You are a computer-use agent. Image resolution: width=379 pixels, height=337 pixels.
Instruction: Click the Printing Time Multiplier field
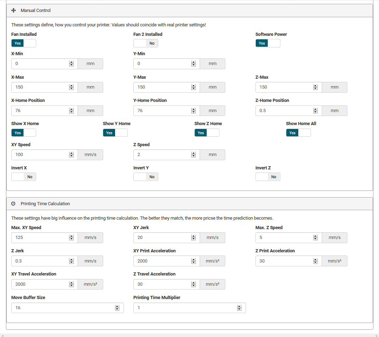tap(189, 308)
